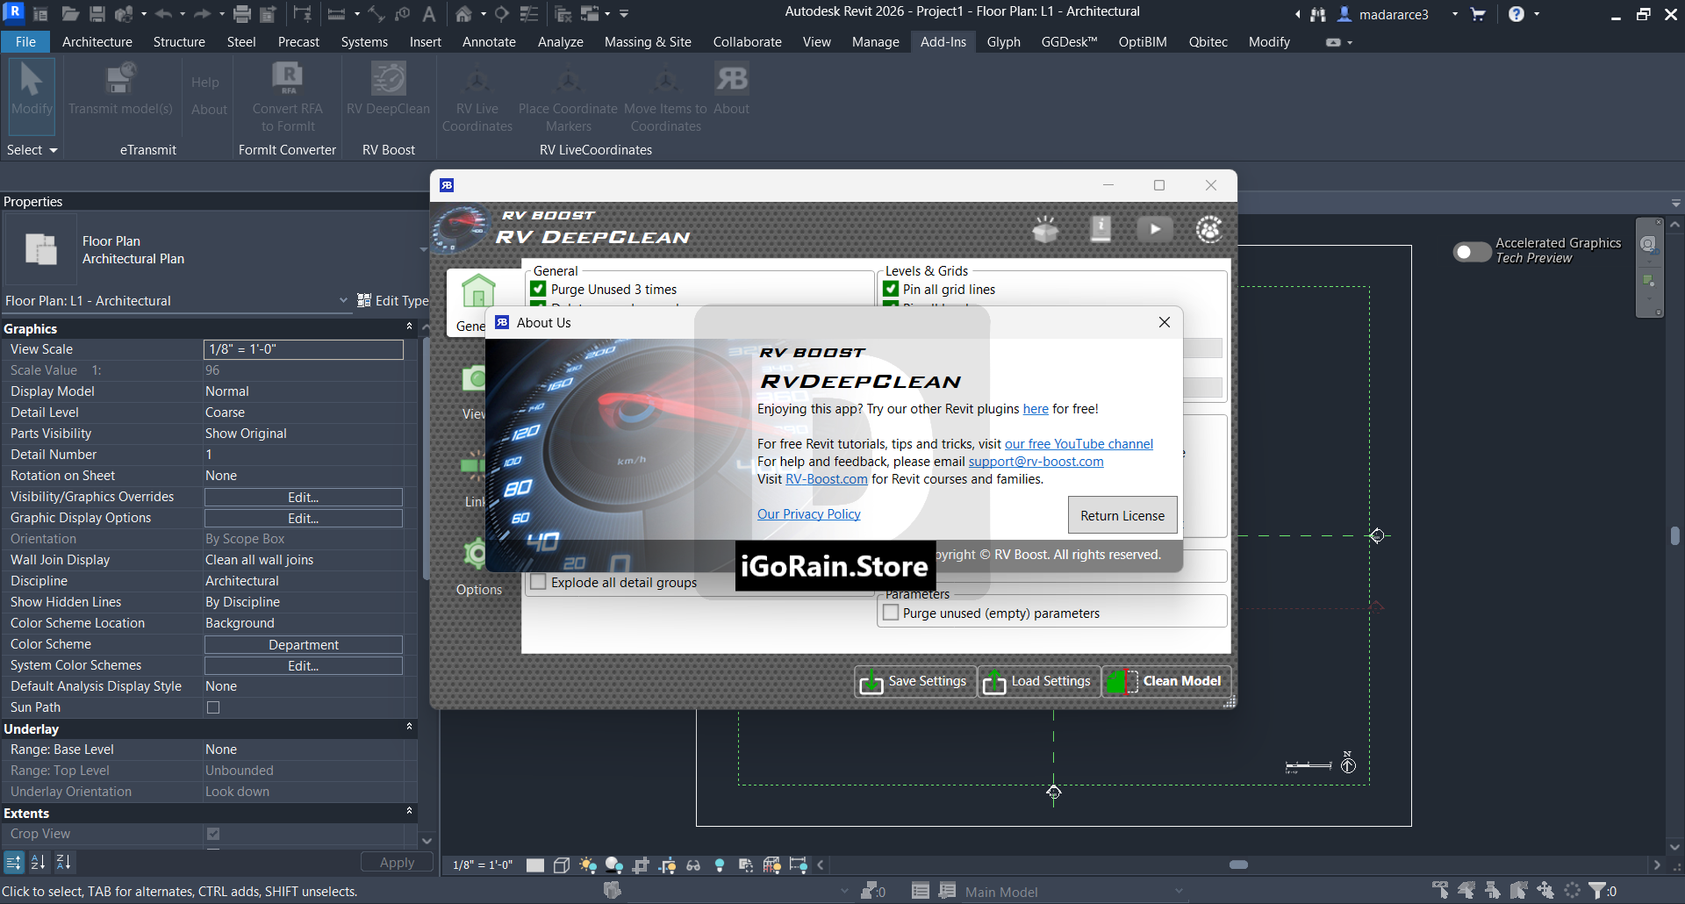This screenshot has width=1685, height=904.
Task: Open Our Privacy Policy link
Action: pyautogui.click(x=808, y=514)
